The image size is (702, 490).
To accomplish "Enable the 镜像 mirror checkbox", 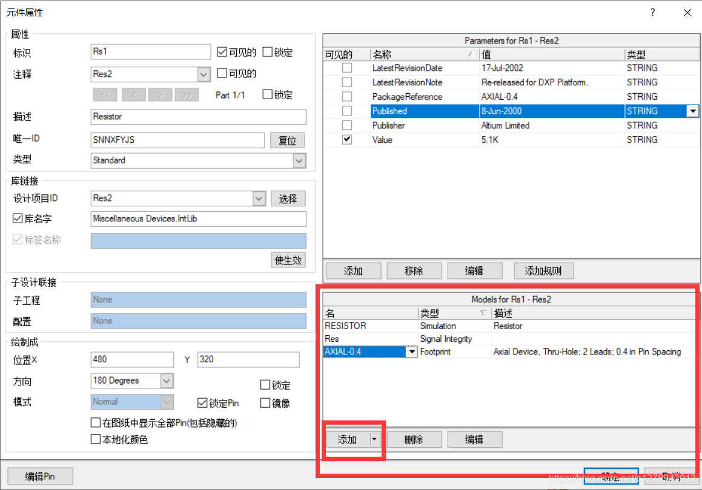I will pos(265,403).
